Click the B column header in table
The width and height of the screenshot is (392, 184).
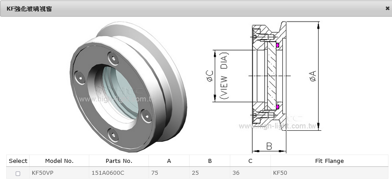click(x=209, y=161)
